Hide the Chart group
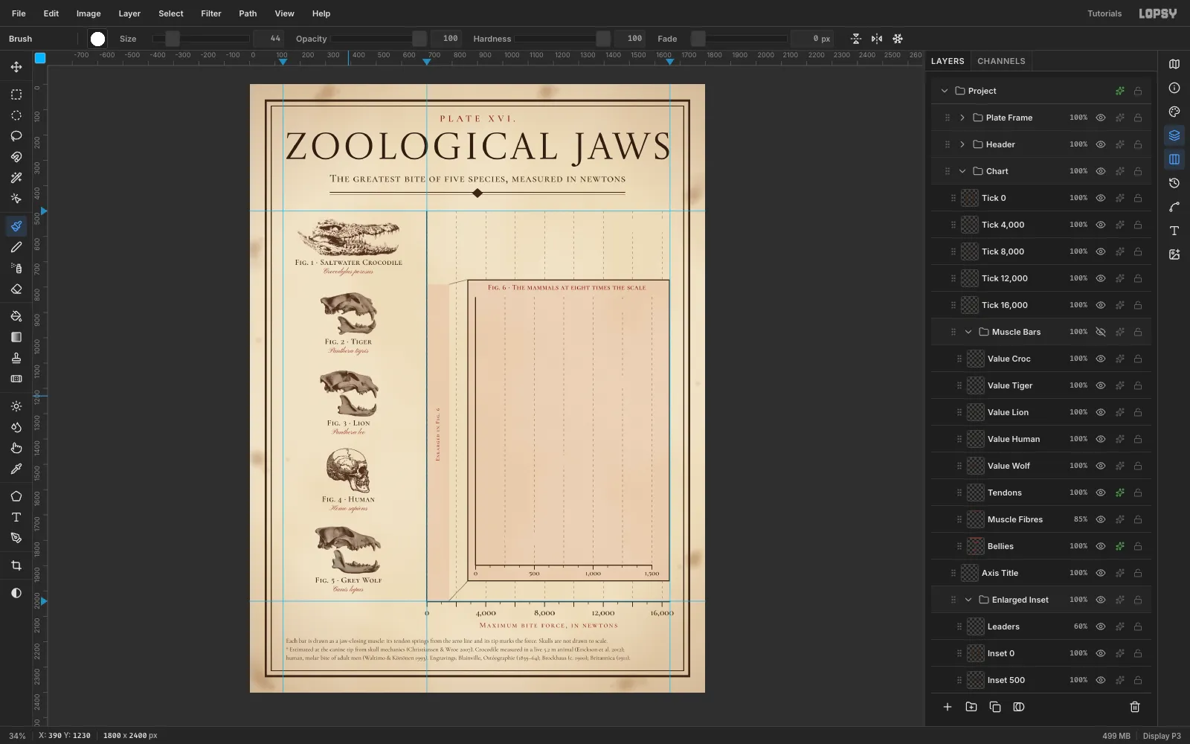Viewport: 1190px width, 744px height. (1101, 171)
